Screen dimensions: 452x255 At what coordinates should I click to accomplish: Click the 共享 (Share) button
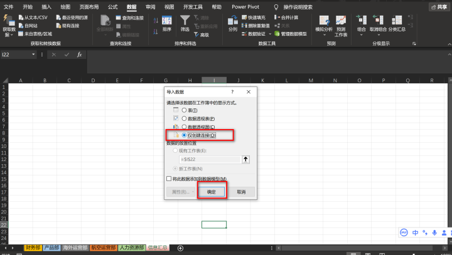439,7
